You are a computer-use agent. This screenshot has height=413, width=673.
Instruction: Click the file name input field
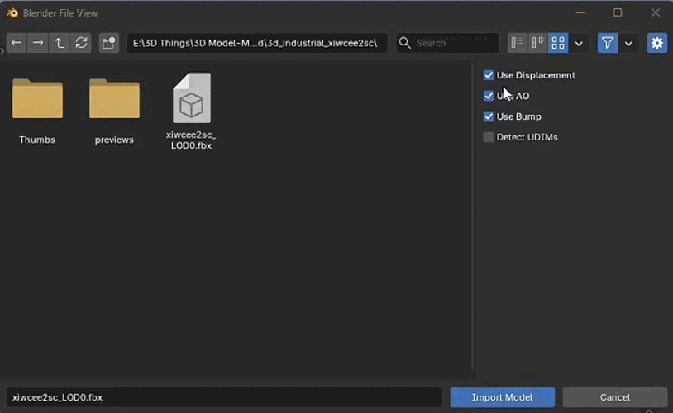(224, 397)
